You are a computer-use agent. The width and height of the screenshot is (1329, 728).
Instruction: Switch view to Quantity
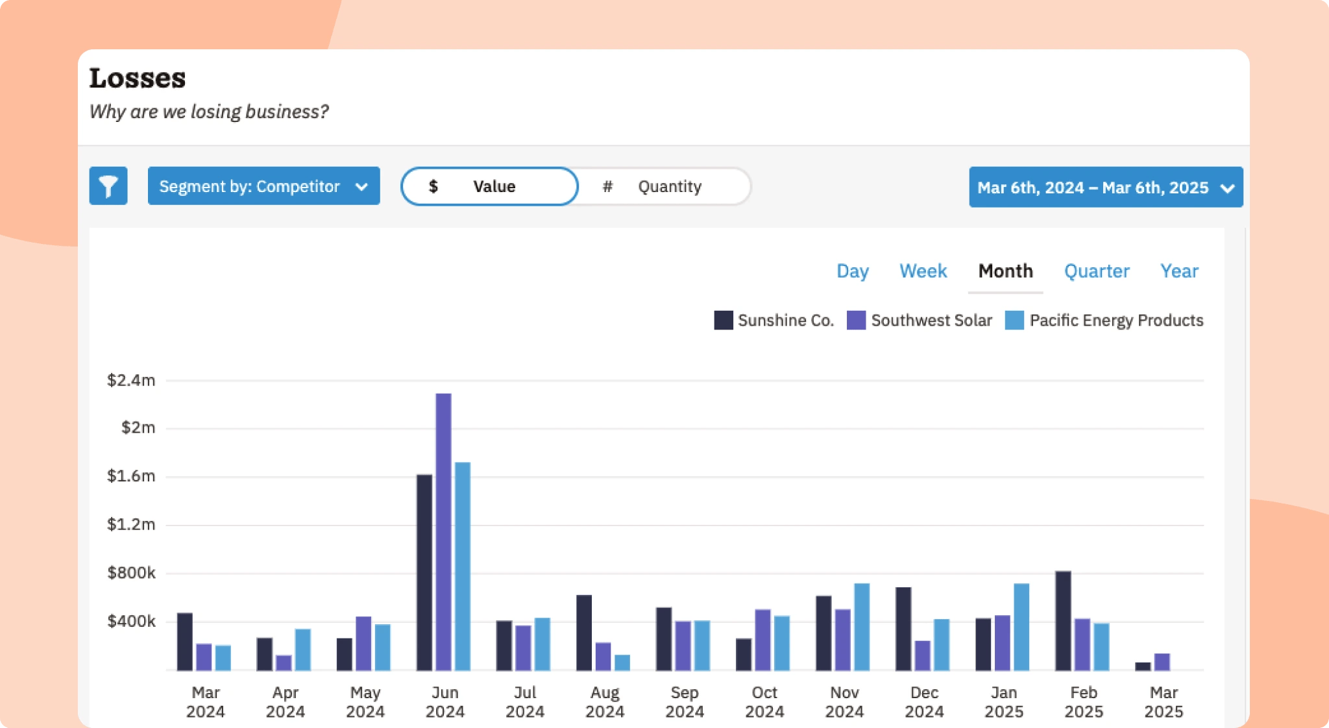tap(668, 186)
